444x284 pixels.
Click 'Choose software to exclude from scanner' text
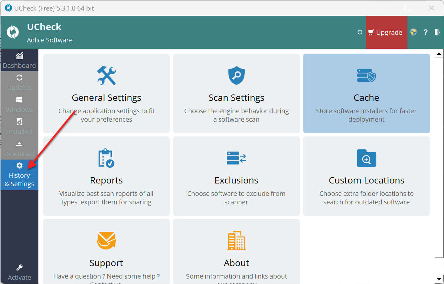(x=237, y=198)
